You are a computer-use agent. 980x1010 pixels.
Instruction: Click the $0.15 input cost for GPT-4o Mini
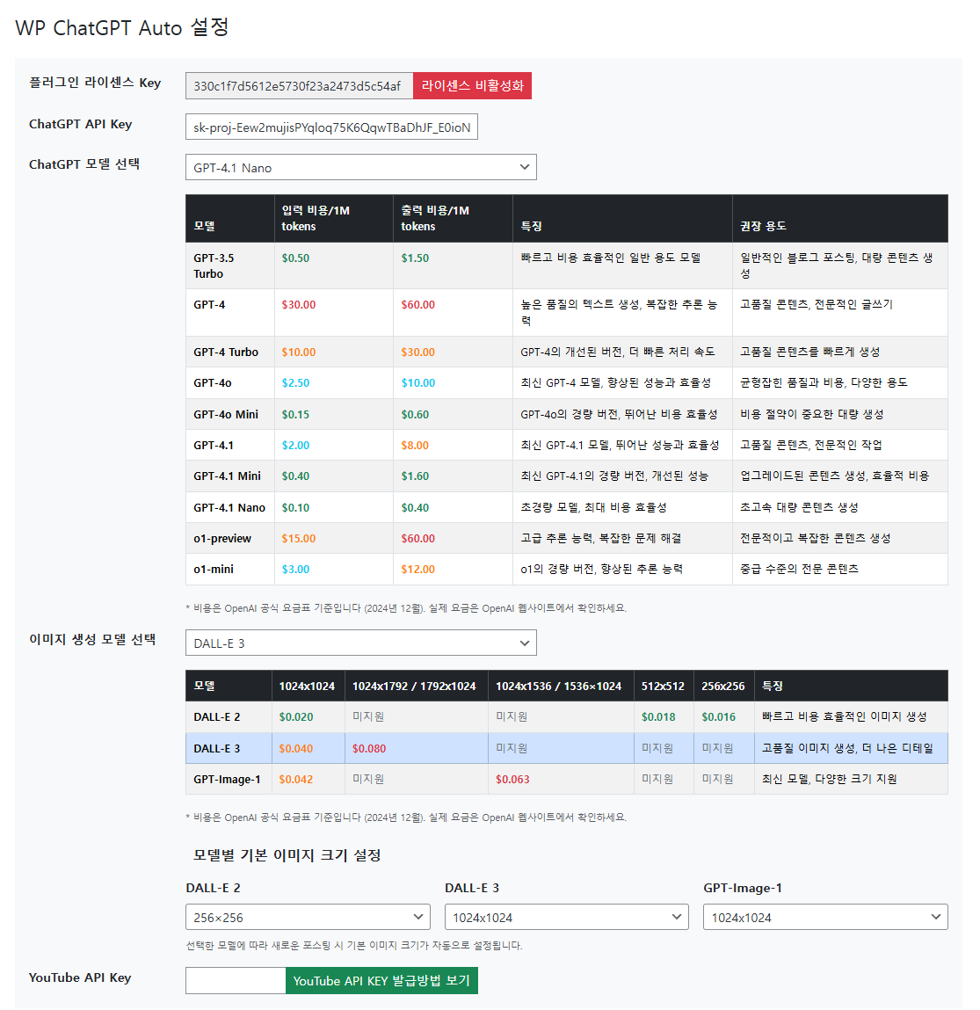tap(295, 414)
